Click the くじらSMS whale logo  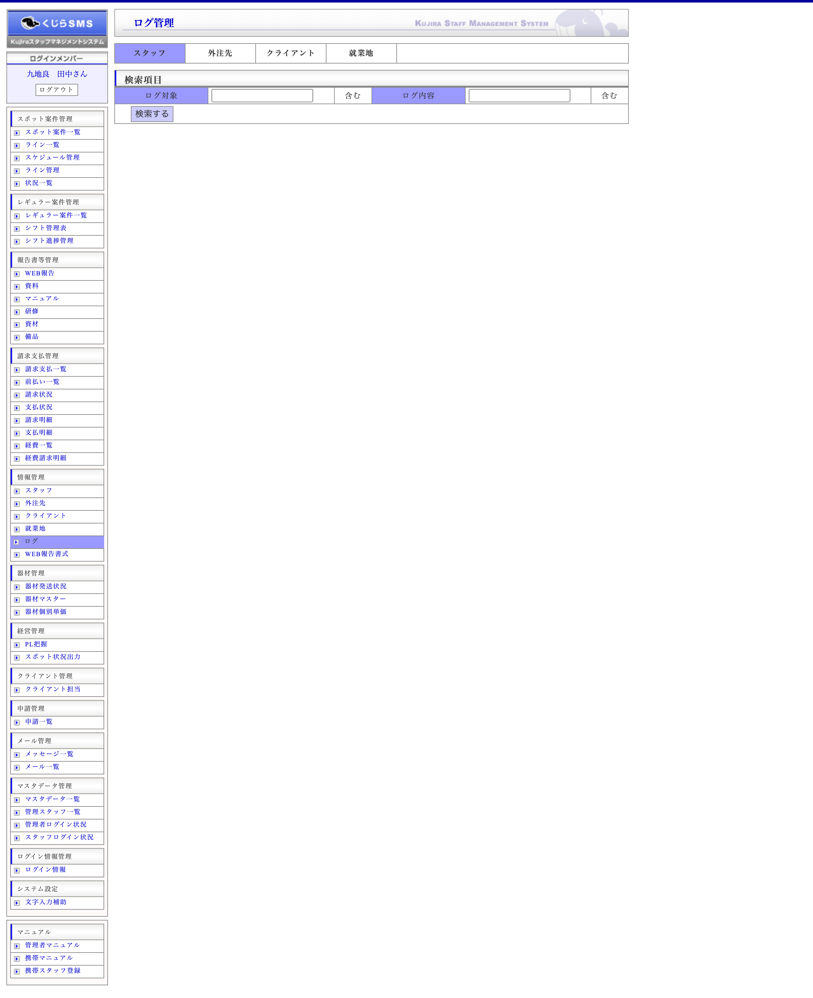pyautogui.click(x=57, y=23)
